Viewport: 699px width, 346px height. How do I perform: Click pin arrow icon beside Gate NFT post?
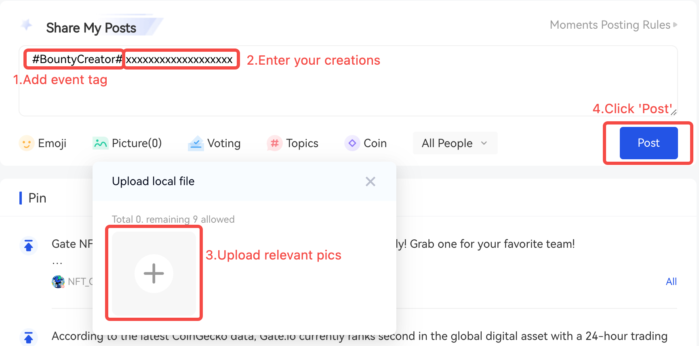click(29, 245)
